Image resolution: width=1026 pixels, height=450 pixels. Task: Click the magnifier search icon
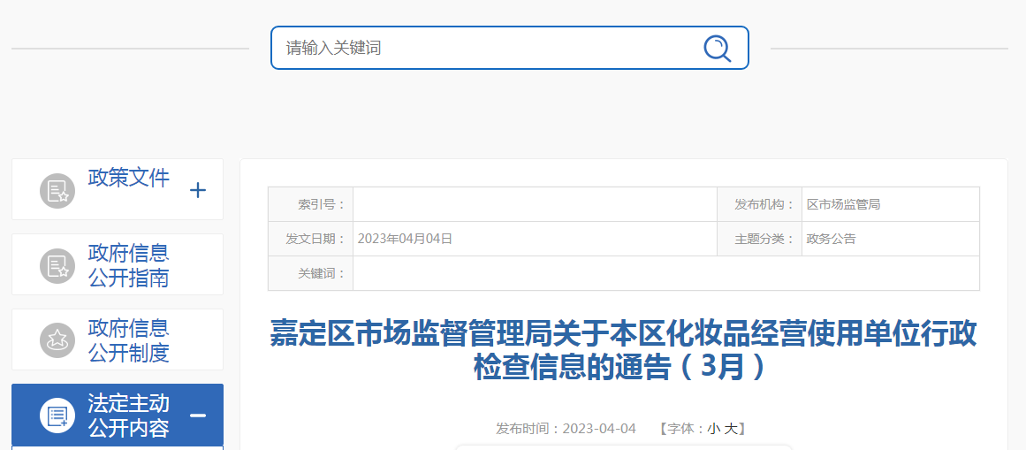coord(718,48)
